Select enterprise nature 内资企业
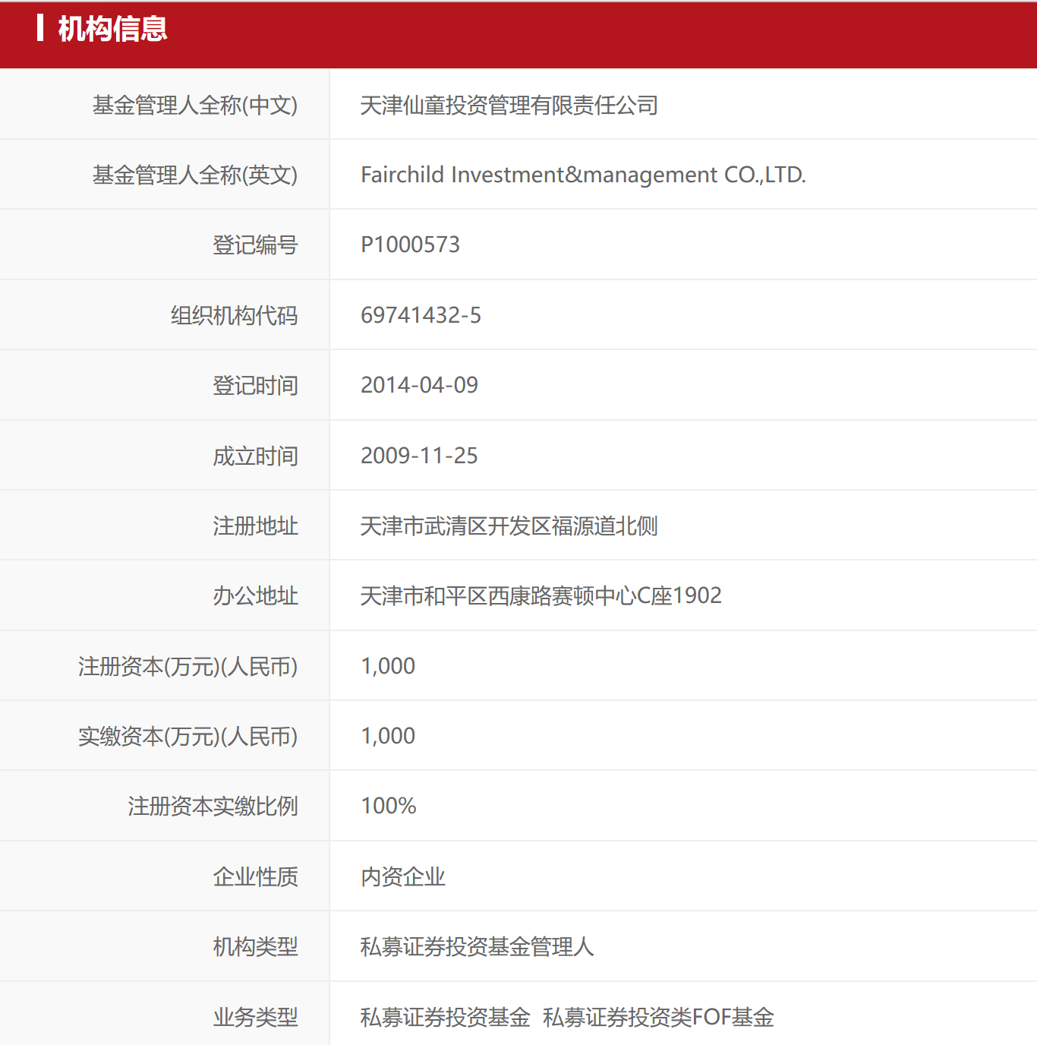1037x1045 pixels. pyautogui.click(x=403, y=876)
